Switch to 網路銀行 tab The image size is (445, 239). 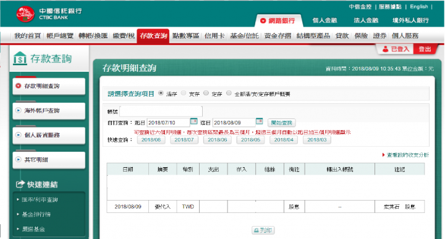click(278, 20)
